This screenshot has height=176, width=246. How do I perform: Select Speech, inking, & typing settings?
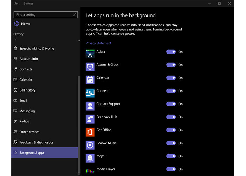37,49
